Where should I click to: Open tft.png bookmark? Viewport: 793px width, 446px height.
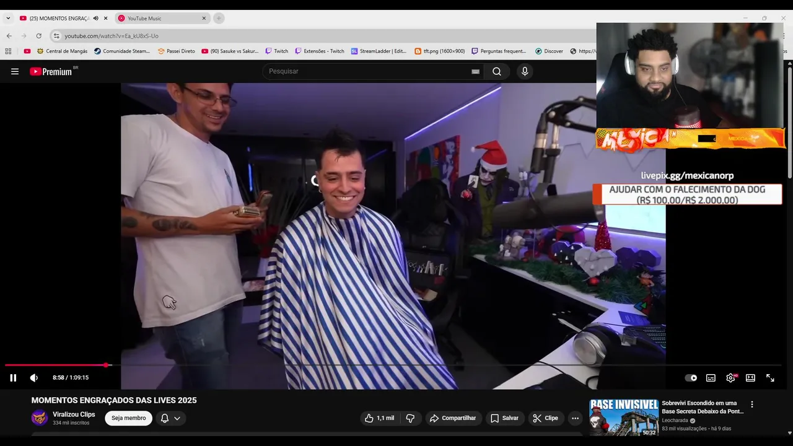(440, 51)
